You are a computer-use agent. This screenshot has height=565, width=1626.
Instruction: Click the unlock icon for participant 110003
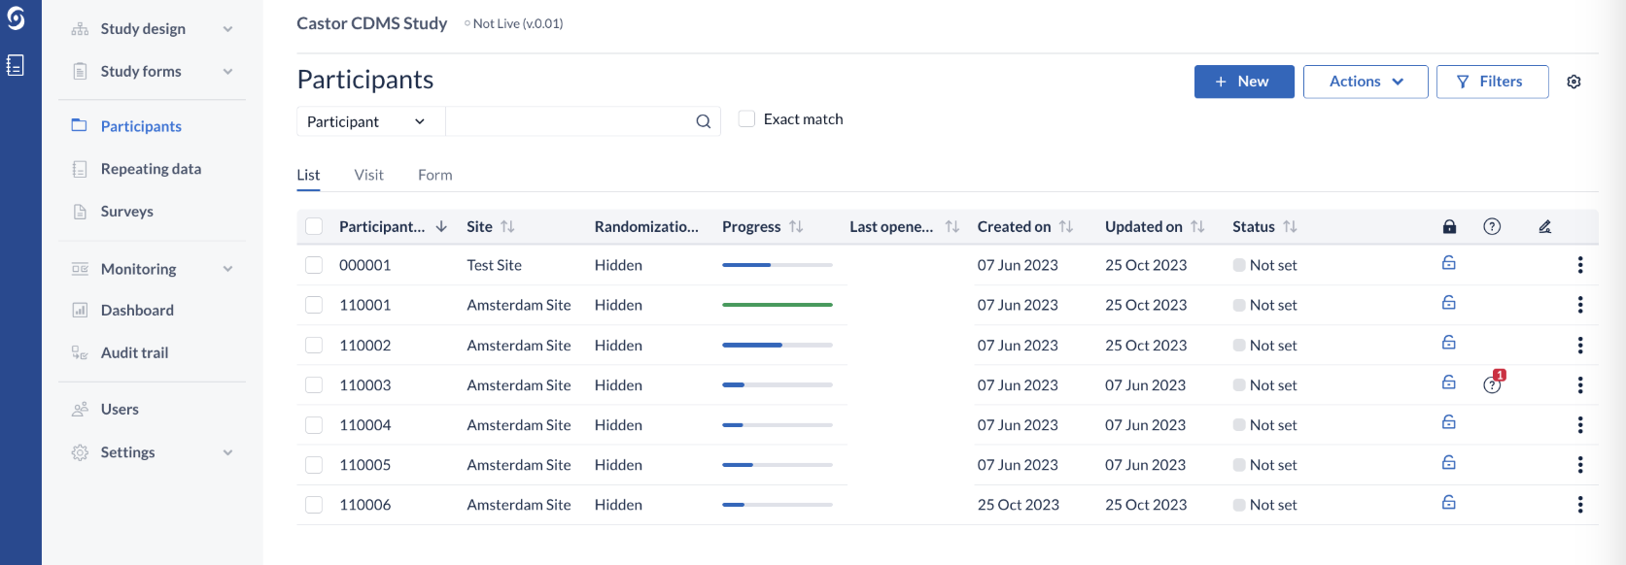pyautogui.click(x=1448, y=382)
